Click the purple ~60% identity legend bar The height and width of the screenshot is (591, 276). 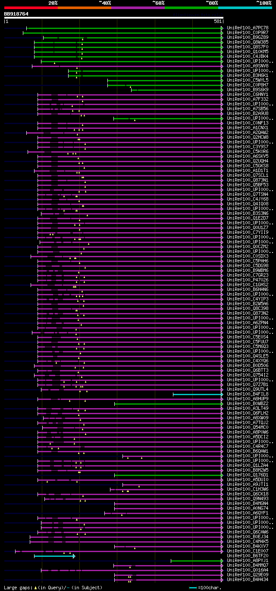(x=138, y=8)
